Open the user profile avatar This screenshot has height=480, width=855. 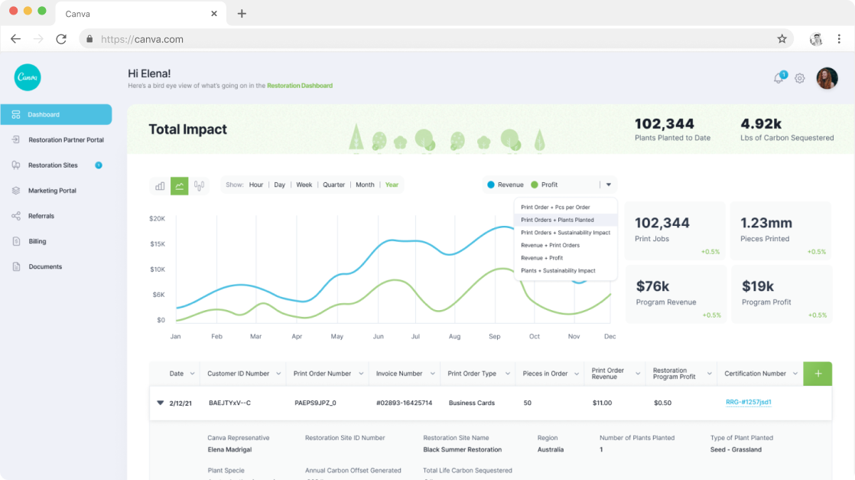[x=827, y=78]
